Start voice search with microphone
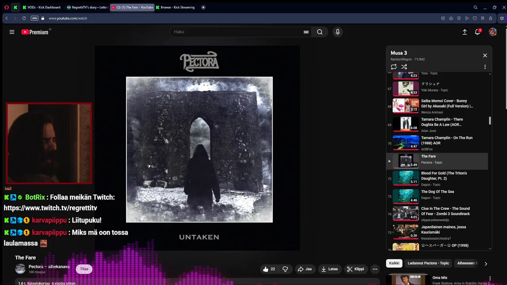Screen dimensions: 507x285 337,32
